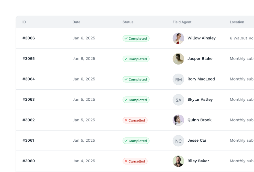Click the Field Agent column header
This screenshot has width=254, height=172.
click(182, 22)
